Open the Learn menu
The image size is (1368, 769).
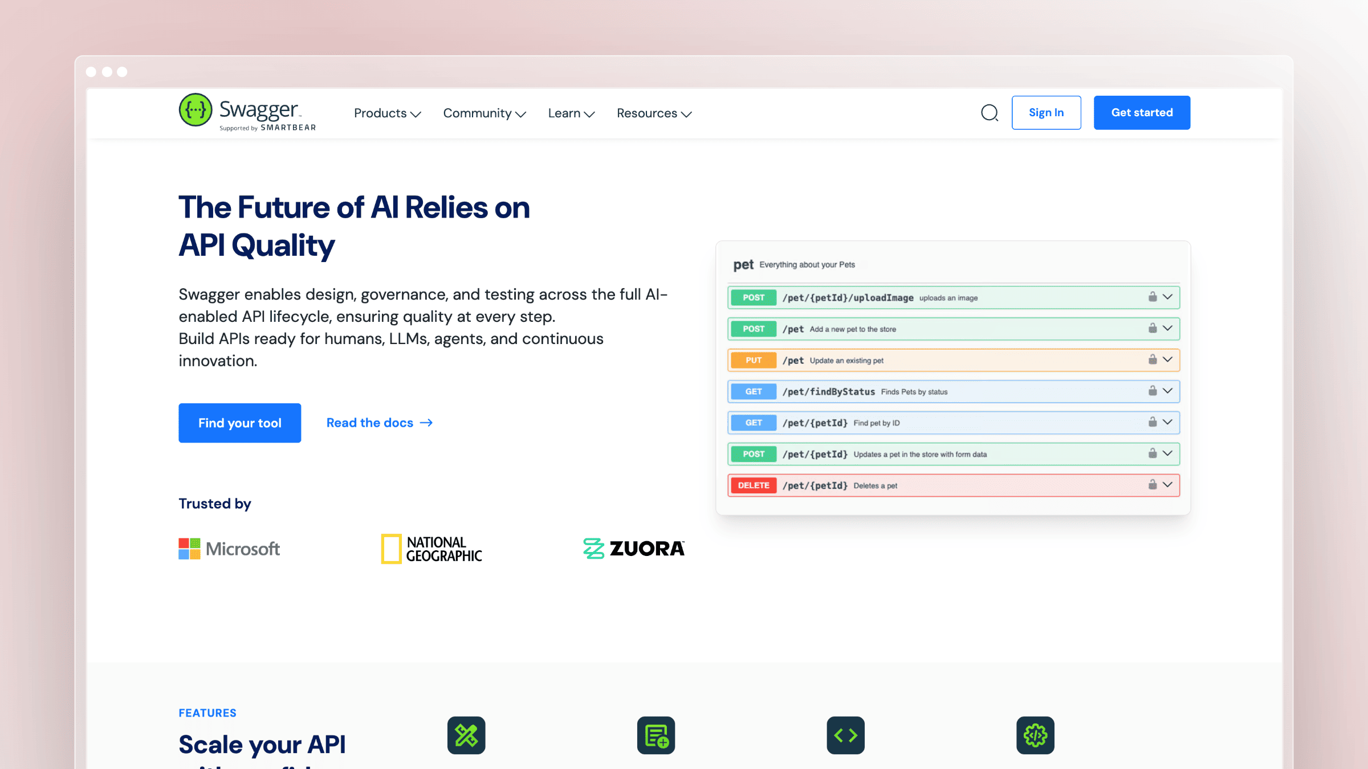click(x=571, y=113)
